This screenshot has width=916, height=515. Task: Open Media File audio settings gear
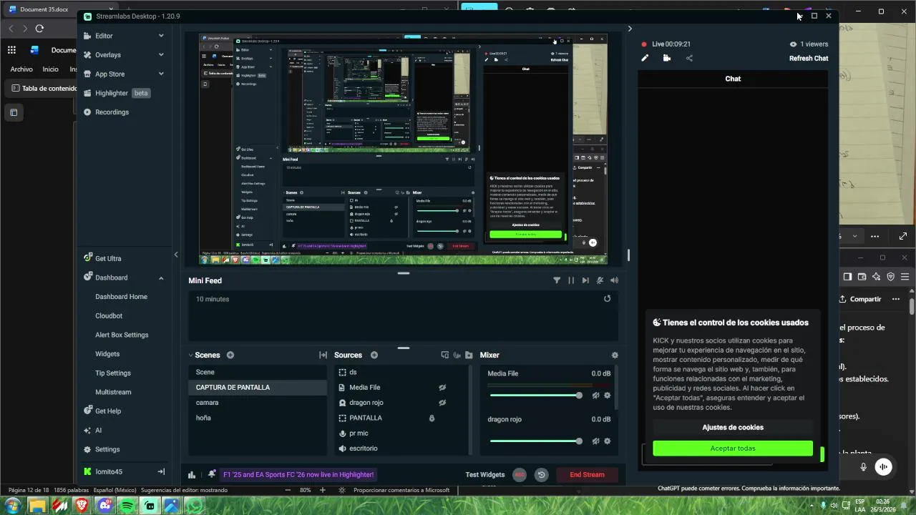(x=608, y=396)
